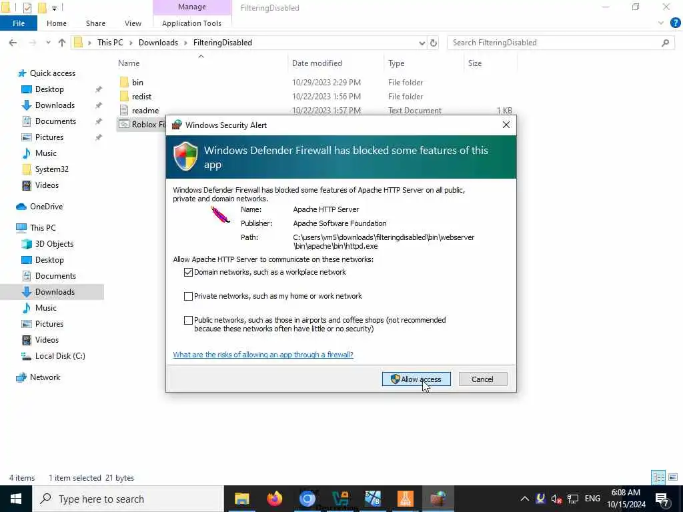Expand address bar history dropdown
Image resolution: width=683 pixels, height=512 pixels.
tap(422, 43)
